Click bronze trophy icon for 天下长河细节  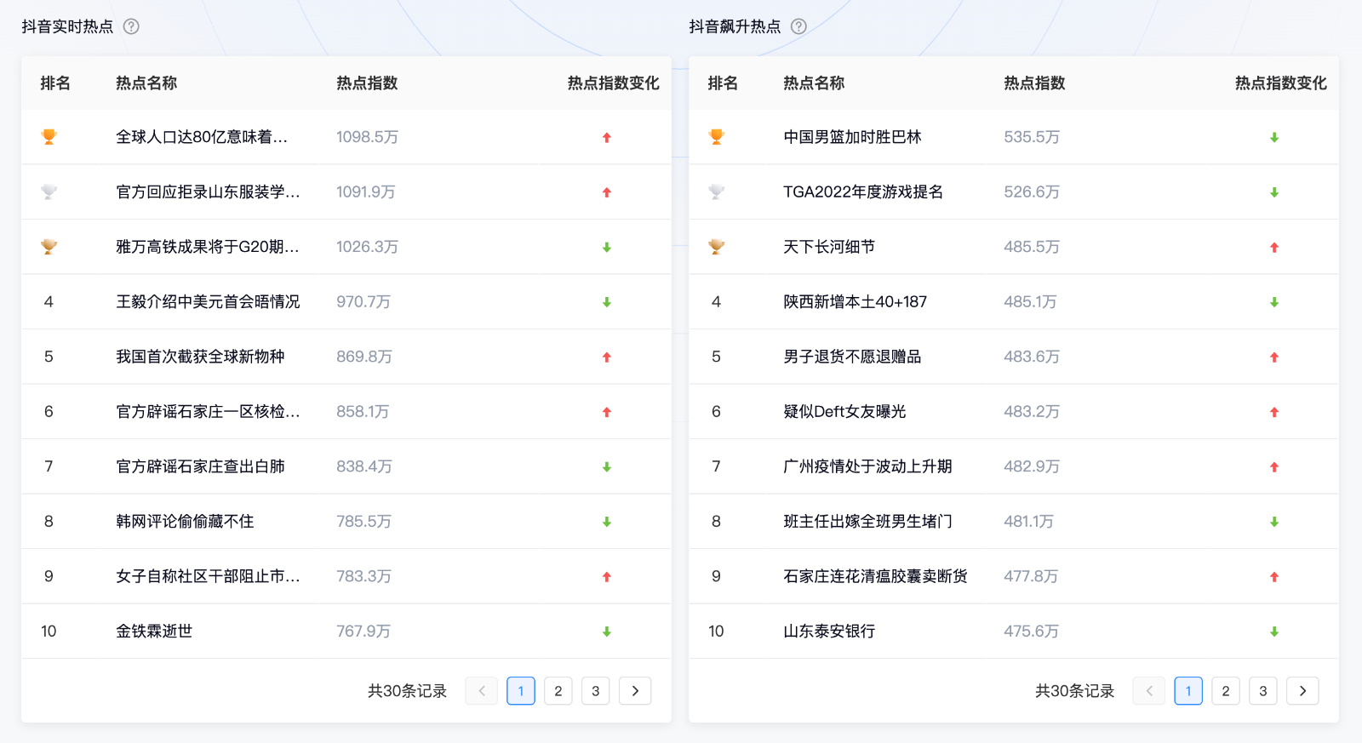[x=717, y=247]
